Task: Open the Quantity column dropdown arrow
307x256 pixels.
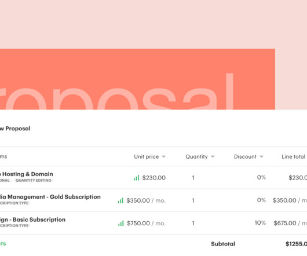Action: [x=213, y=156]
